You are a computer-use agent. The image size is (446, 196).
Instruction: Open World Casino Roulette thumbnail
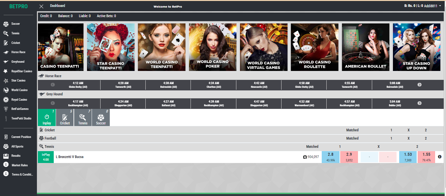click(x=314, y=47)
